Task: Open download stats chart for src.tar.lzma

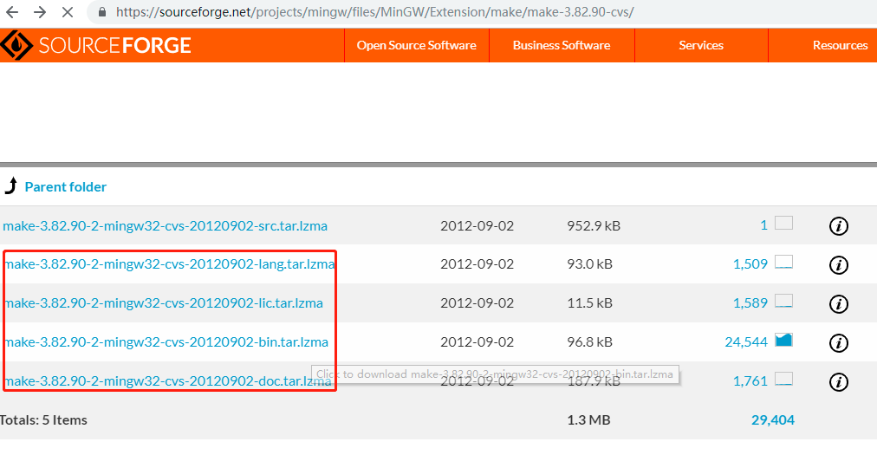Action: pyautogui.click(x=783, y=224)
